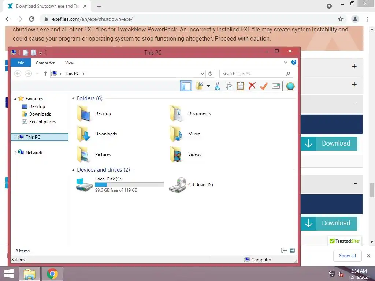Click the blue shell icon in toolbar
Screen dimensions: 375x281
290,86
